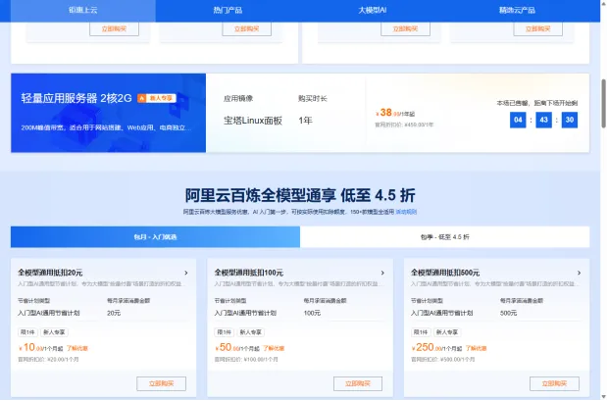This screenshot has width=608, height=401.
Task: Click the 全模型通用抵扣100元 card title
Action: coord(248,273)
